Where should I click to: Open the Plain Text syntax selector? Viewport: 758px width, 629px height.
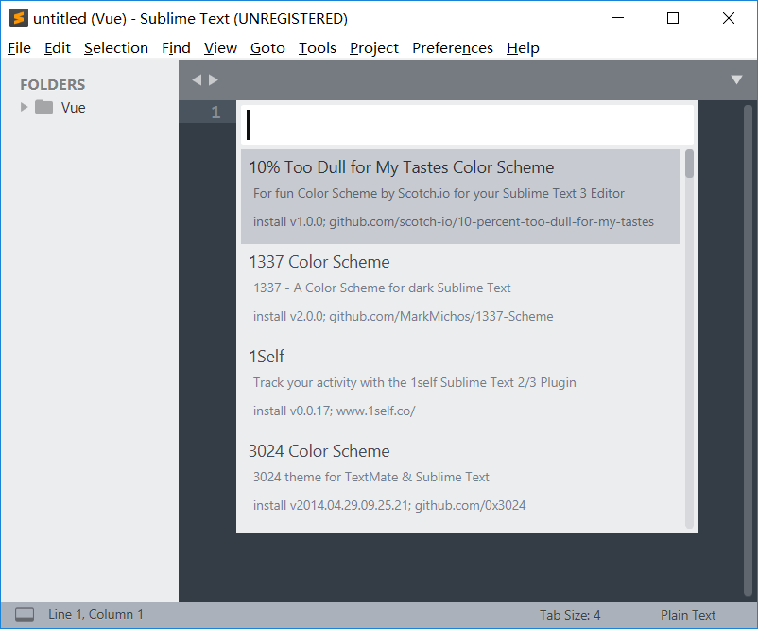click(x=688, y=614)
